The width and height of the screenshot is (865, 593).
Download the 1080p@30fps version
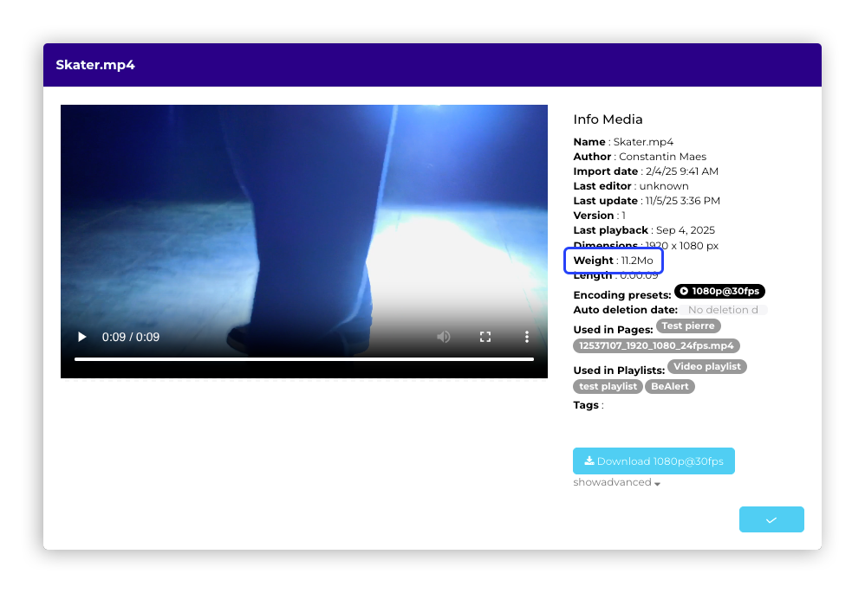pos(654,461)
